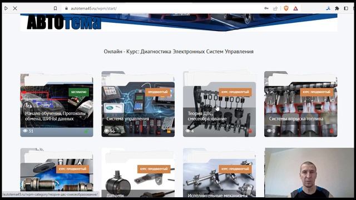This screenshot has height=200, width=356.
Task: Toggle the browser sidebar panel icon
Action: pyautogui.click(x=346, y=8)
